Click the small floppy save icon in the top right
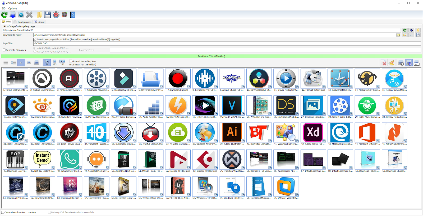423x216 pixels. pyautogui.click(x=418, y=35)
